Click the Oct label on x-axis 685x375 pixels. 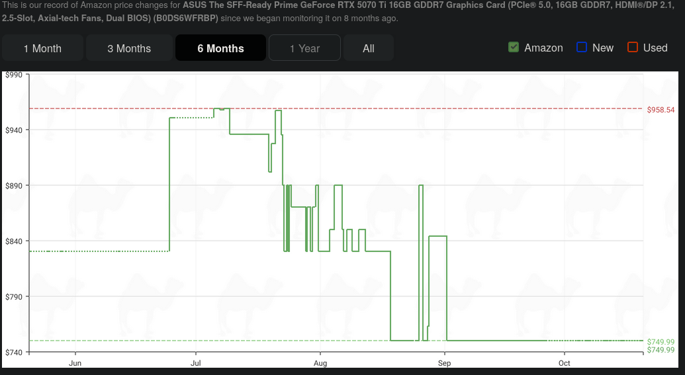click(x=565, y=363)
